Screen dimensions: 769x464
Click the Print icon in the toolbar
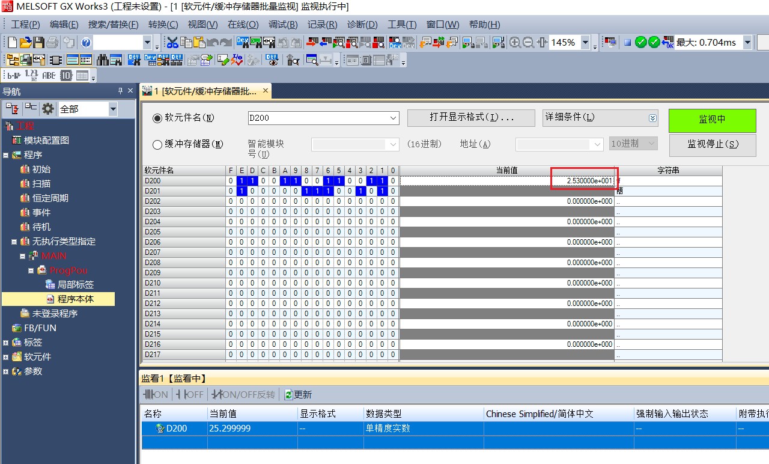click(x=52, y=42)
